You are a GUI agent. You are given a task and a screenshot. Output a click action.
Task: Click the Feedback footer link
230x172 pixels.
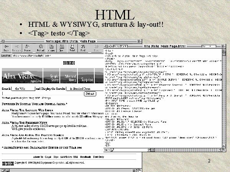(85, 157)
